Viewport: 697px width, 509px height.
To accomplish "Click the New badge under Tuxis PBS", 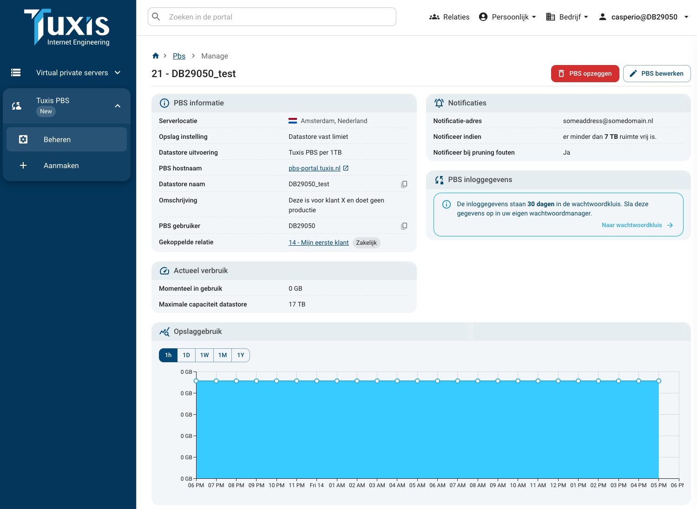I will point(46,111).
